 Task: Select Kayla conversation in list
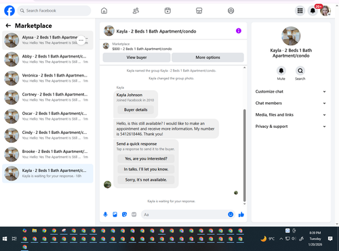pyautogui.click(x=47, y=173)
